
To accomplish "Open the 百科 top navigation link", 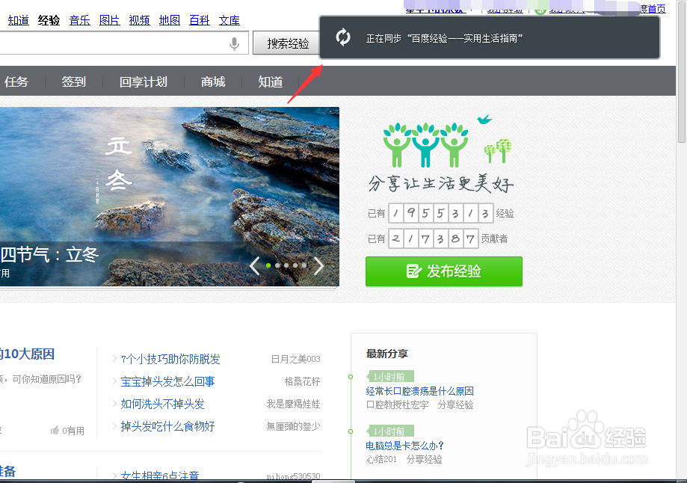I will (200, 20).
